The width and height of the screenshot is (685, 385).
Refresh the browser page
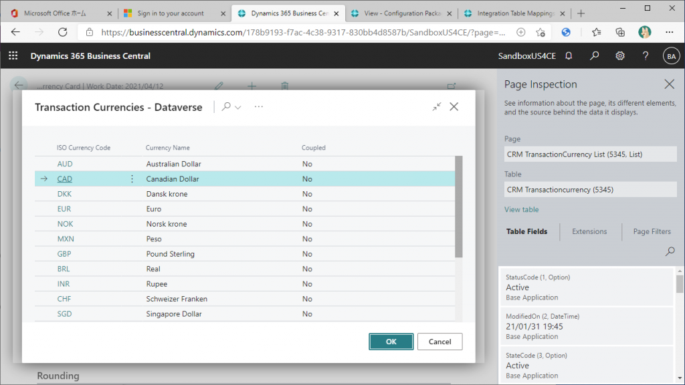(62, 32)
